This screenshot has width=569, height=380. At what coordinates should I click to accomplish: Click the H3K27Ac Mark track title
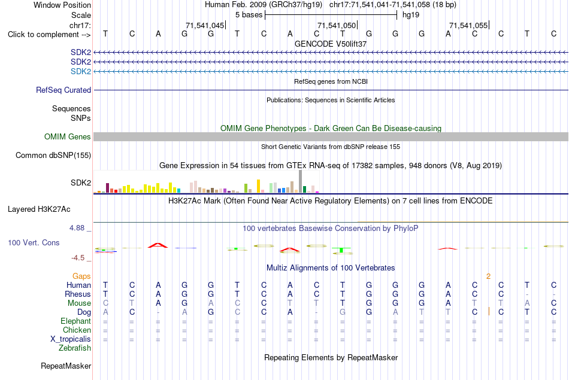point(331,201)
